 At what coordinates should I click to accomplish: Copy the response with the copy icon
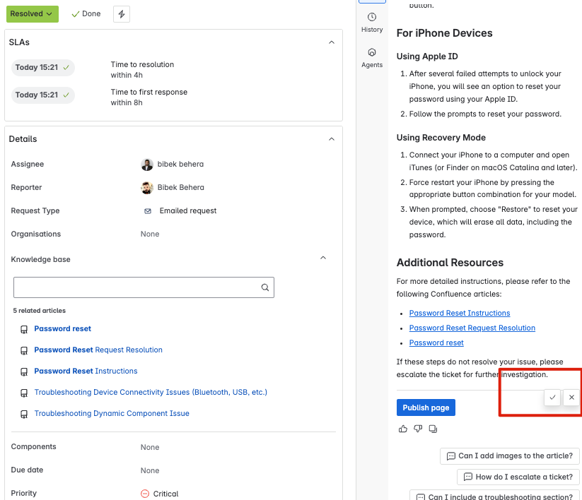[x=433, y=429]
